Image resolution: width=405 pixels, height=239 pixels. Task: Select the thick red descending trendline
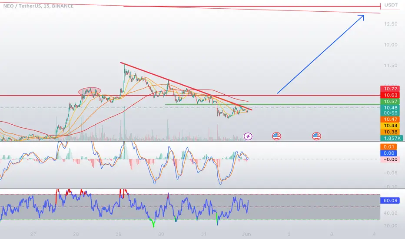(186, 86)
